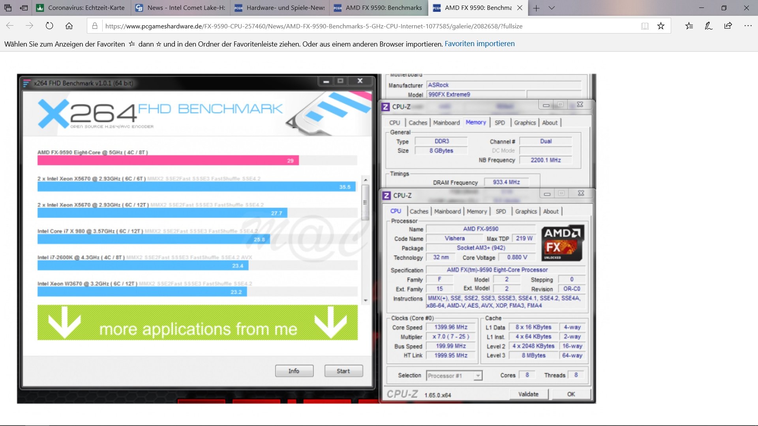The height and width of the screenshot is (426, 758).
Task: Open the favorites hub icon
Action: point(689,26)
